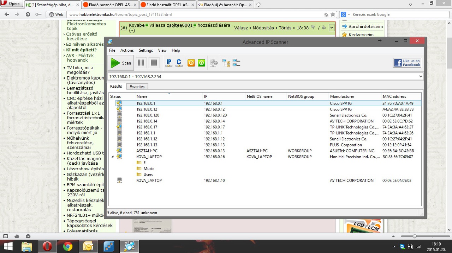452x253 pixels.
Task: Click the expand all tree icon
Action: tap(226, 63)
